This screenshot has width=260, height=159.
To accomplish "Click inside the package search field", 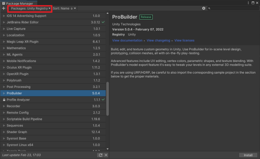I will [233, 8].
